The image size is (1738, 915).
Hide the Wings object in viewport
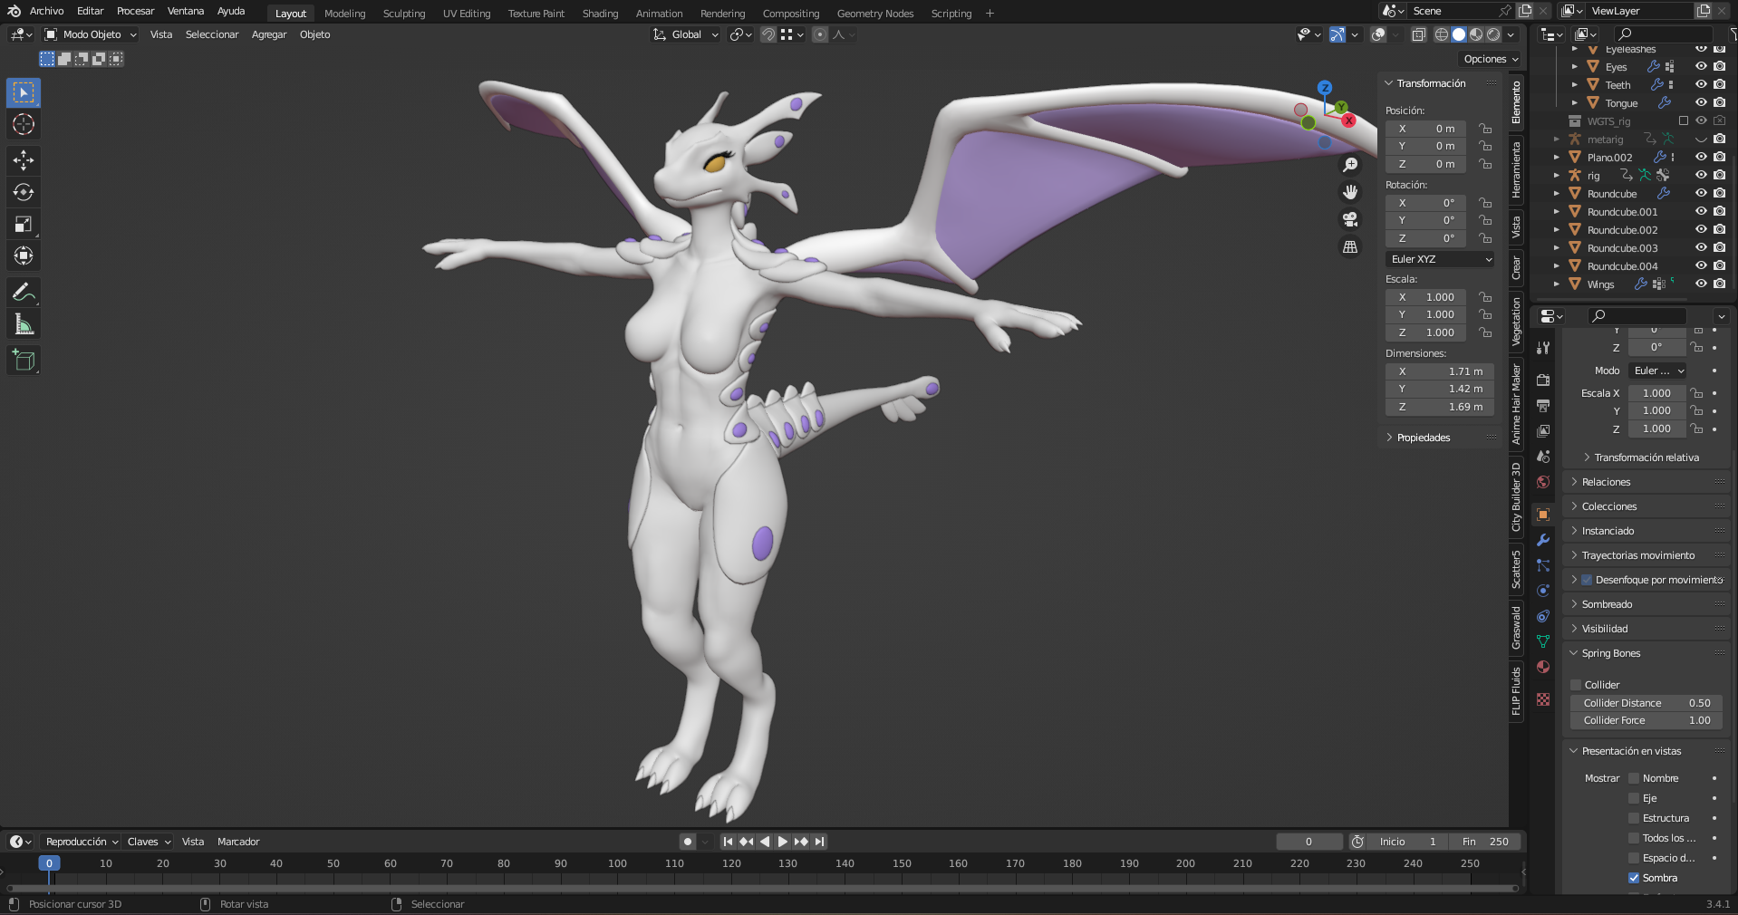click(x=1701, y=284)
